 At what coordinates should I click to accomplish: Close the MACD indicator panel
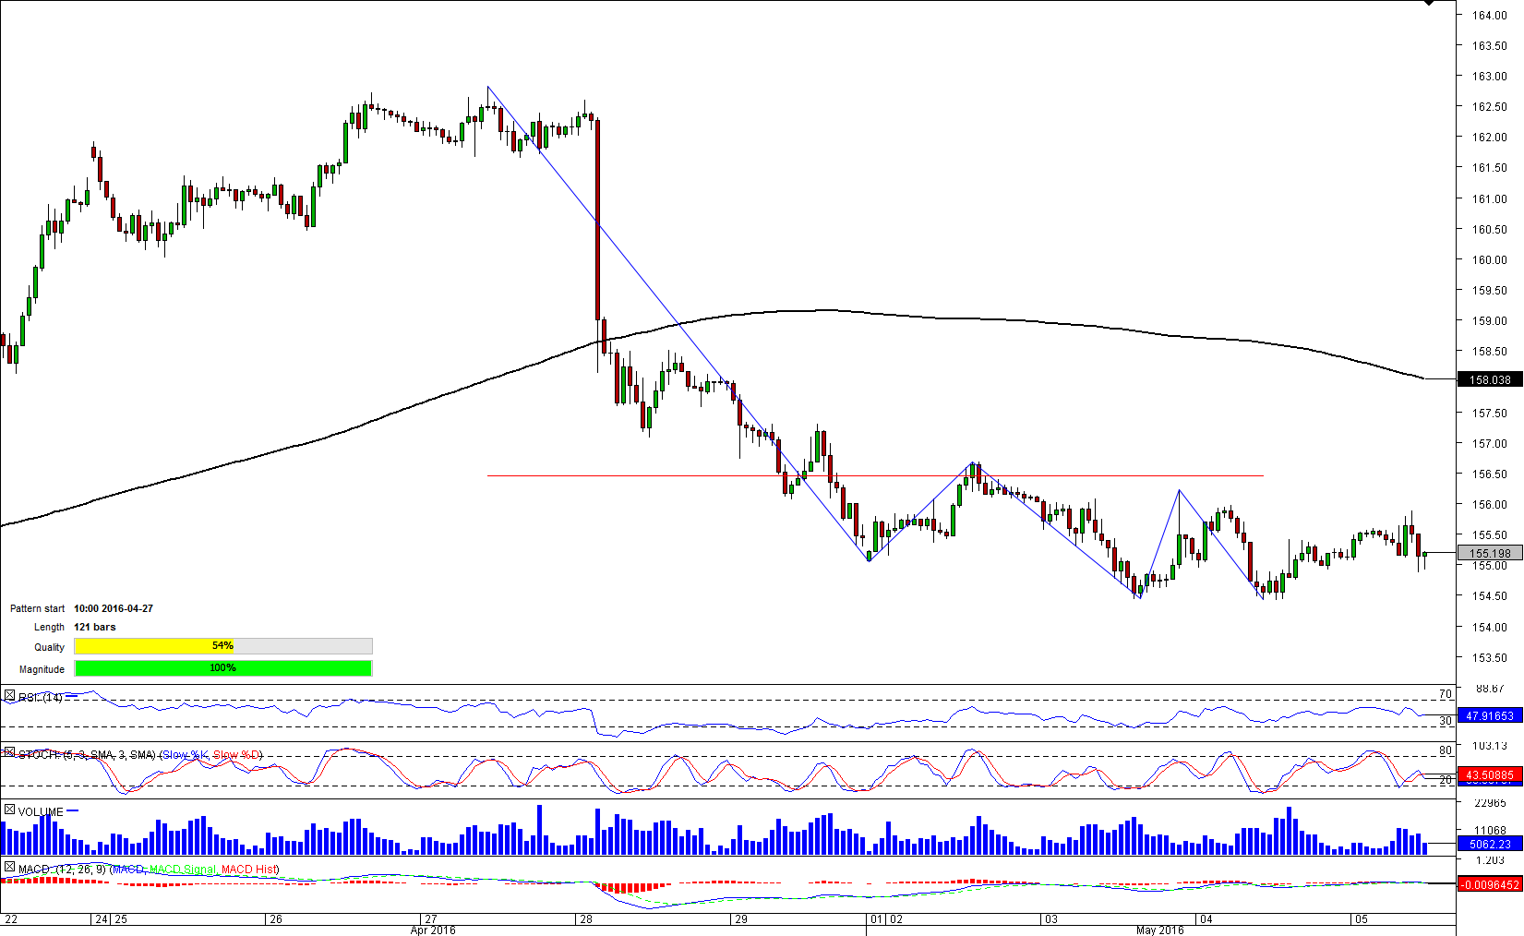[9, 867]
